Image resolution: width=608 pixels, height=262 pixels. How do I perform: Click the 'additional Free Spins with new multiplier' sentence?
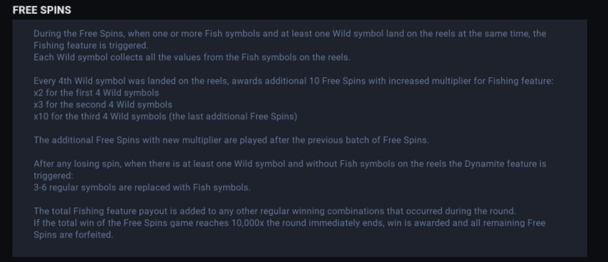point(231,140)
